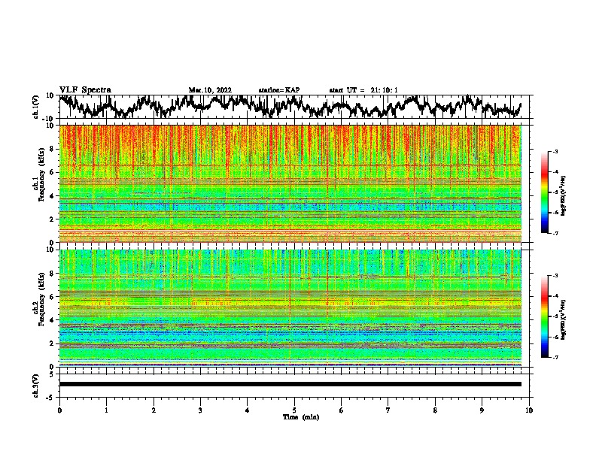Click the time axis tick label 8
The height and width of the screenshot is (460, 596).
click(x=435, y=410)
